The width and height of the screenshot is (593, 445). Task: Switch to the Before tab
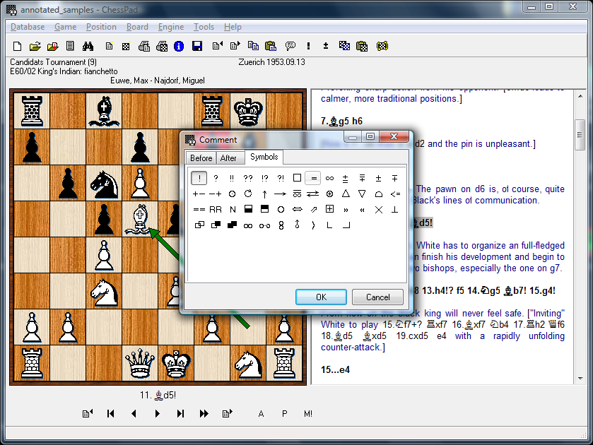coord(201,158)
